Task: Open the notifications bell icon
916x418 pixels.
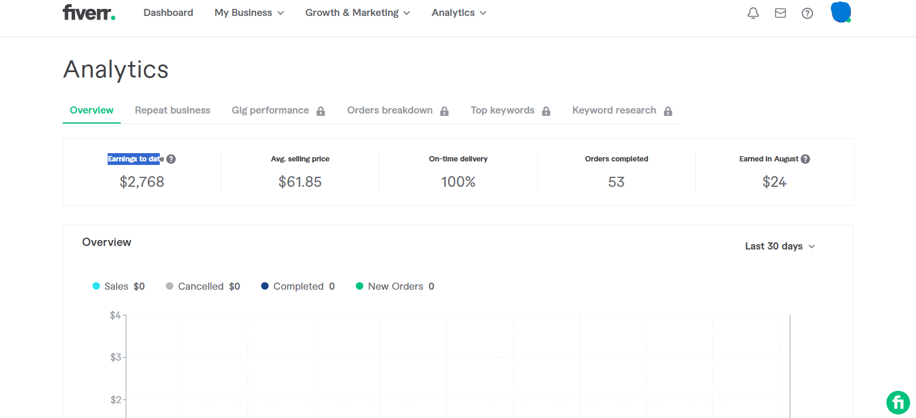Action: [x=753, y=13]
